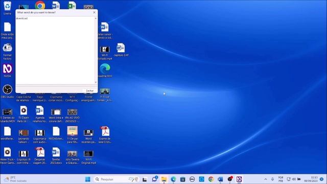
Task: Open Chrome from the taskbar
Action: [x=211, y=179]
